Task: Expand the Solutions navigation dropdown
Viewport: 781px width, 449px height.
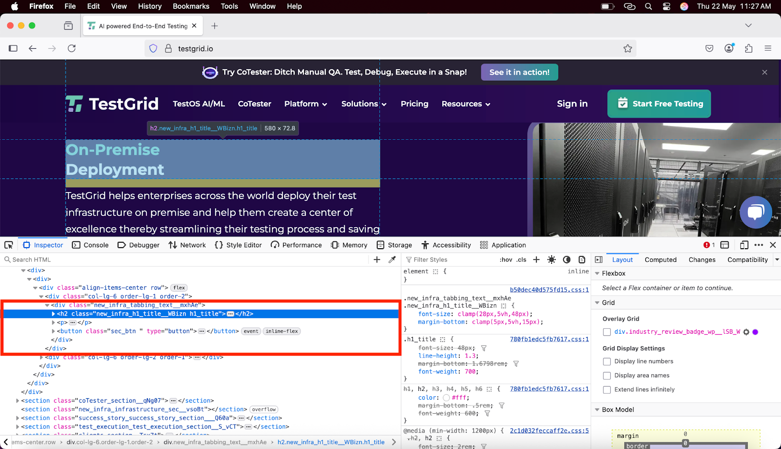Action: 364,104
